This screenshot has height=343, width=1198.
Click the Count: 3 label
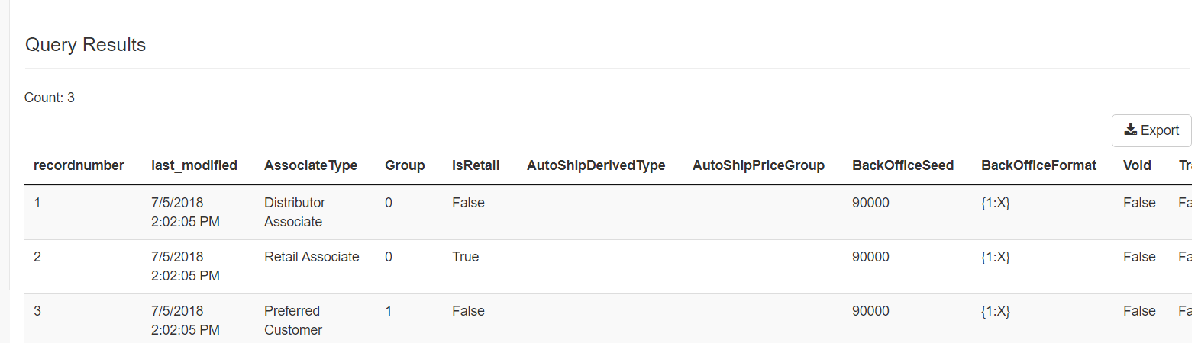click(50, 98)
